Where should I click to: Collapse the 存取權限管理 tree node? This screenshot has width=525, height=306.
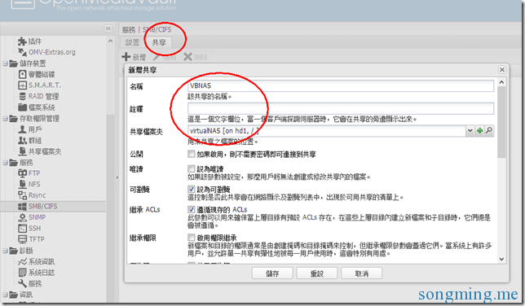tap(5, 118)
